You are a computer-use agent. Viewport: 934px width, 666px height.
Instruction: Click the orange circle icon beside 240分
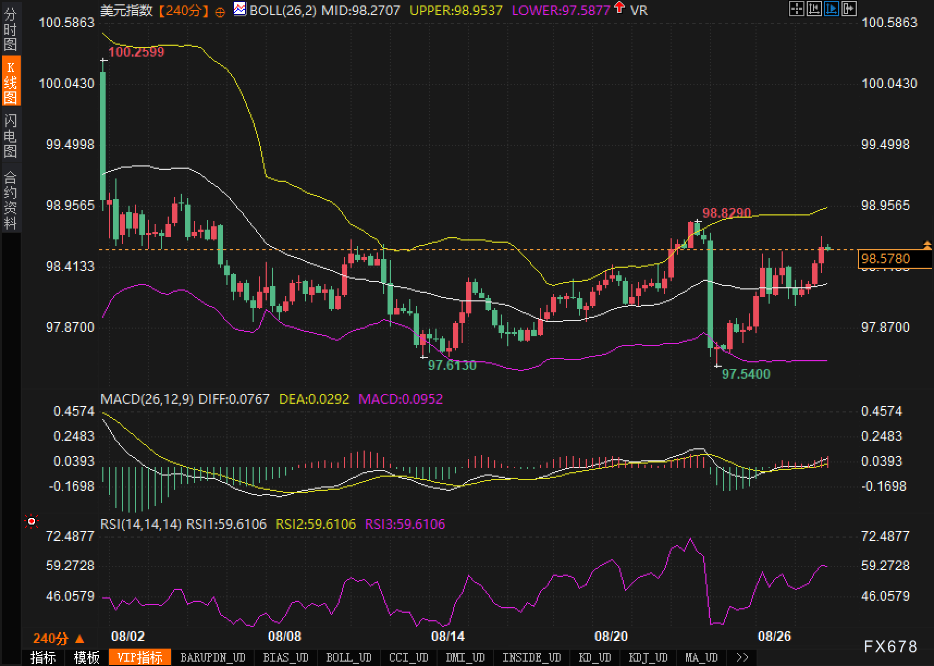pos(220,11)
